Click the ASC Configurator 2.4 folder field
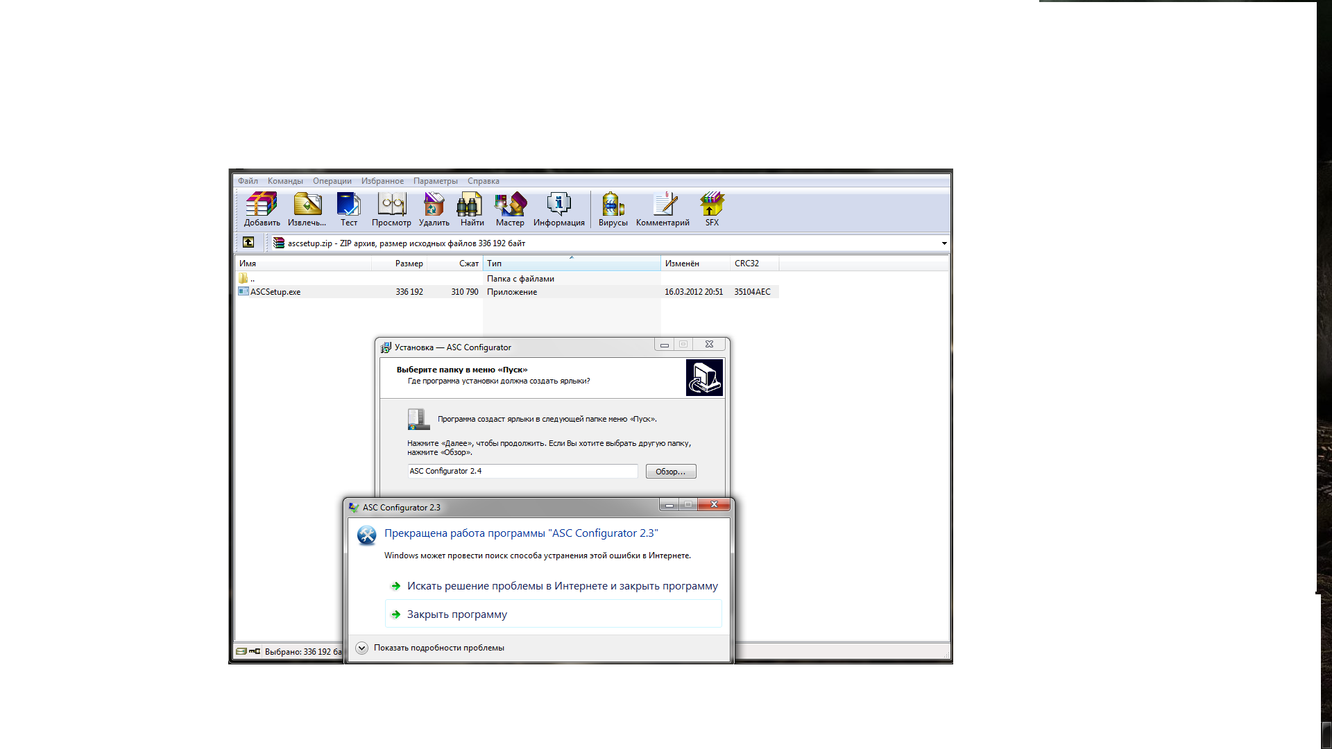Image resolution: width=1332 pixels, height=749 pixels. (522, 472)
